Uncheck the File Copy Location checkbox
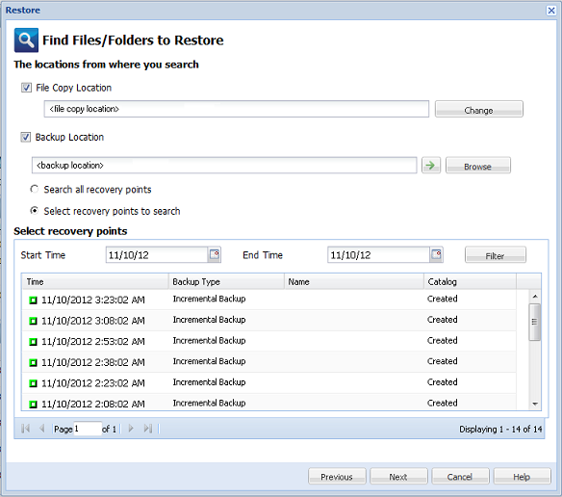 coord(26,88)
